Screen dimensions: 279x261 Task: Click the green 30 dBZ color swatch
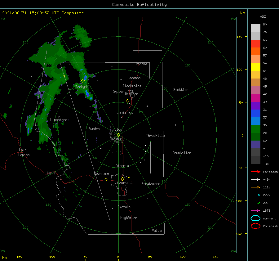(x=255, y=129)
